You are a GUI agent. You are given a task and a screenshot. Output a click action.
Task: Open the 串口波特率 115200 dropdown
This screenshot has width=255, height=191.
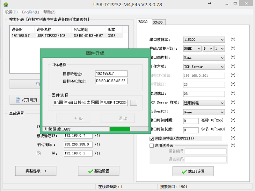click(x=204, y=40)
